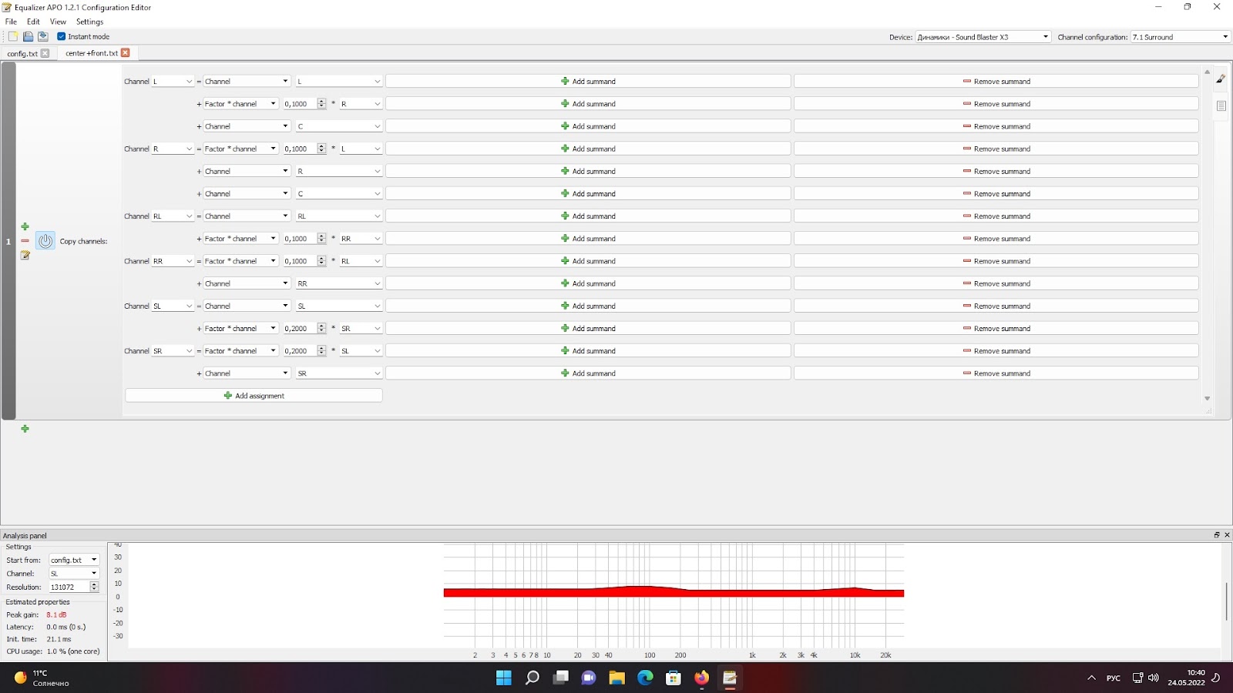Click Add summand in the Channel SL row
The image size is (1233, 693).
click(588, 306)
